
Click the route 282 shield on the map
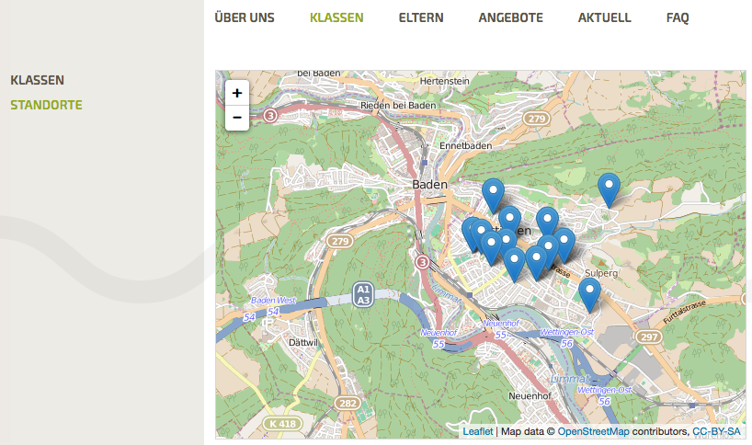[348, 404]
